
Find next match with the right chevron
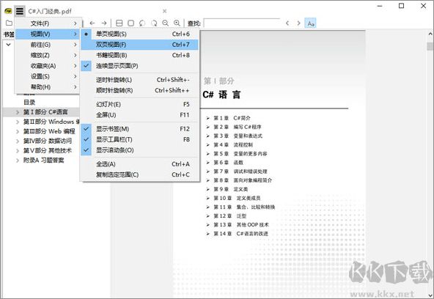click(x=298, y=23)
